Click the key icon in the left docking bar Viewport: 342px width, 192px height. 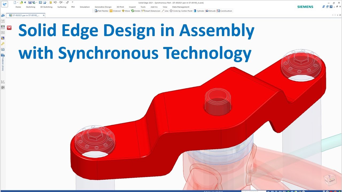pos(3,44)
